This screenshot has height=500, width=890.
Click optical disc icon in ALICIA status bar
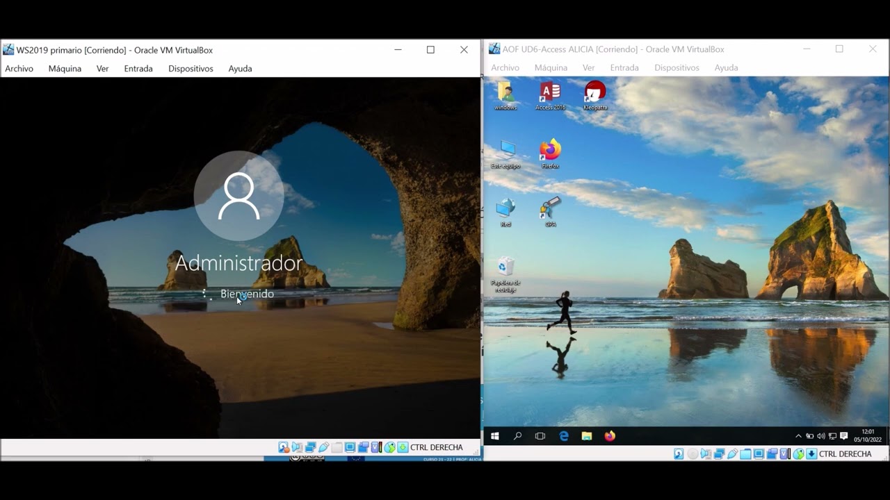[x=693, y=453]
